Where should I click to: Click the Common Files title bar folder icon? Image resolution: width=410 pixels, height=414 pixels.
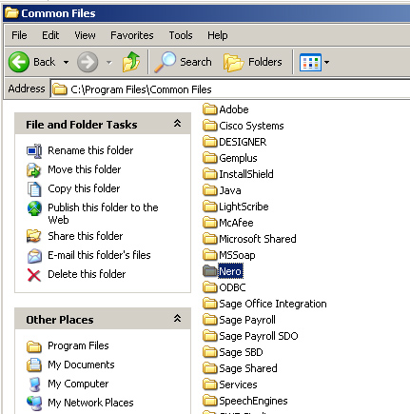click(x=11, y=13)
